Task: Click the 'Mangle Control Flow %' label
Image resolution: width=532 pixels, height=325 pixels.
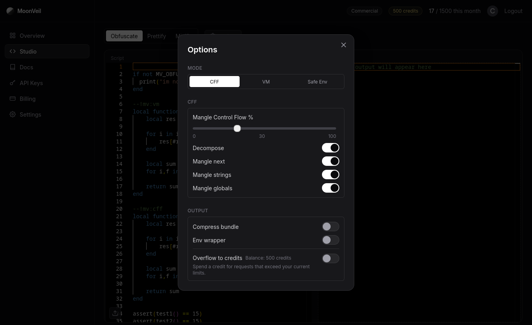Action: tap(223, 117)
